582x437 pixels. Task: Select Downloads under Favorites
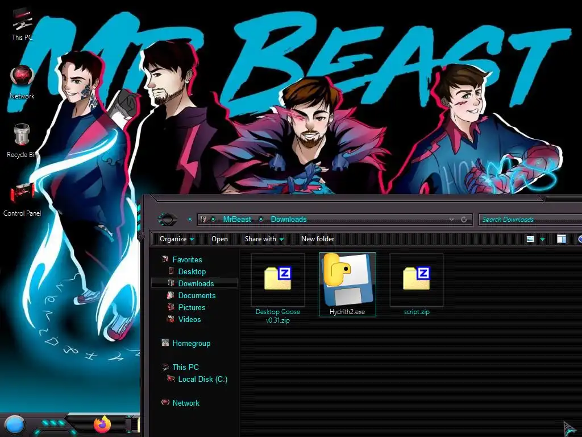(196, 283)
